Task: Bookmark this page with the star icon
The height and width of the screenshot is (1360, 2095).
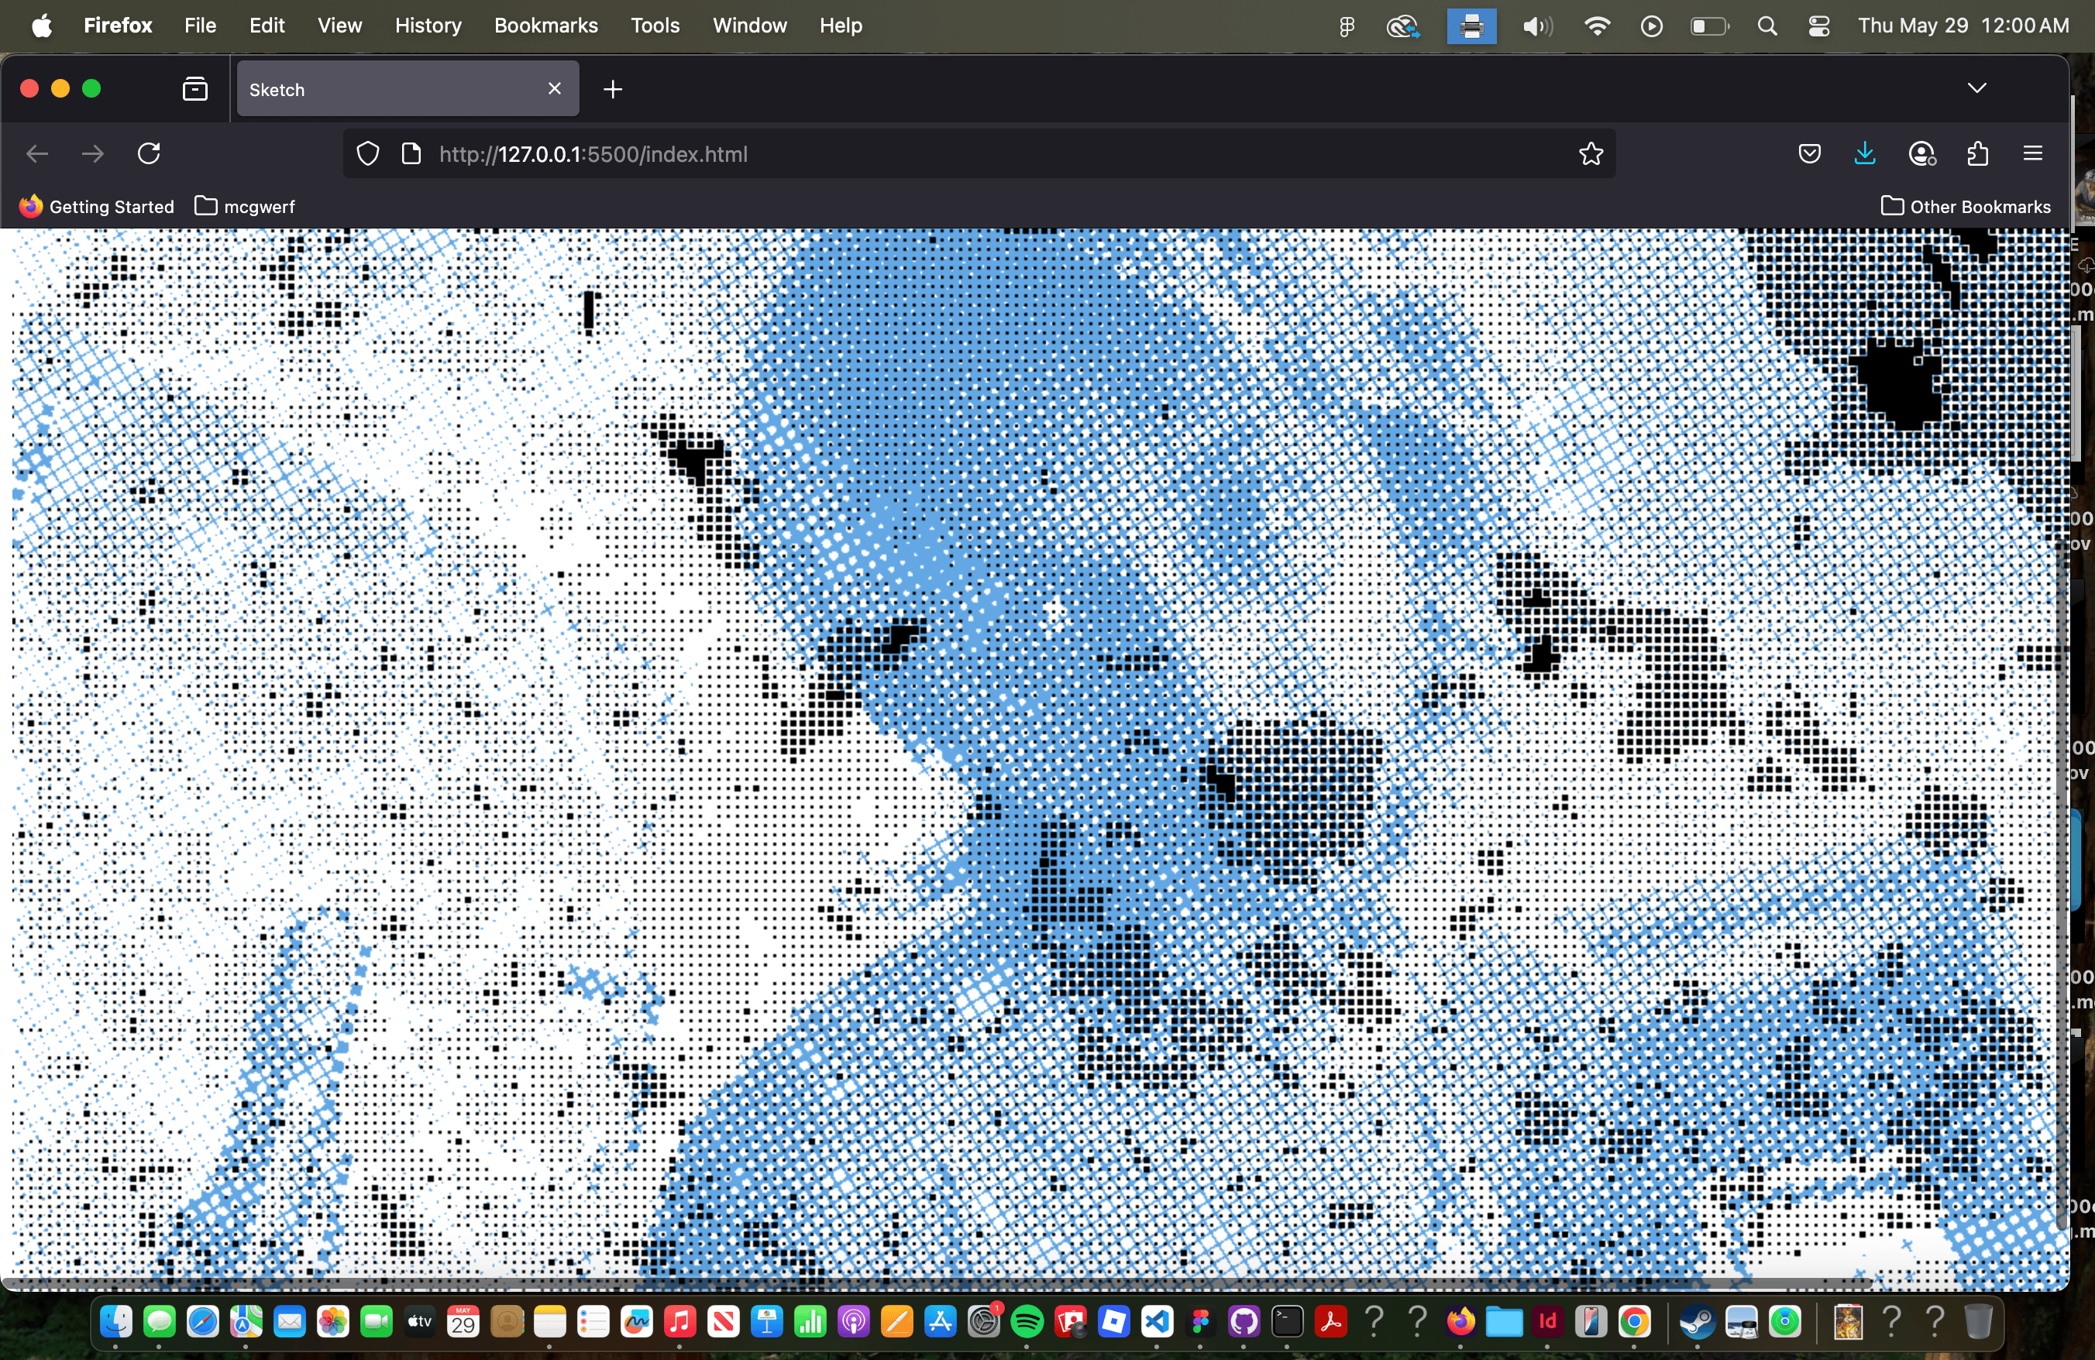Action: coord(1591,154)
